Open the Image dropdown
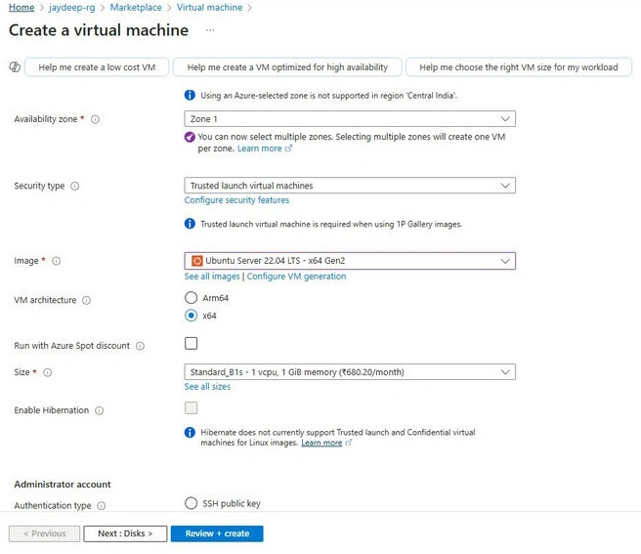The height and width of the screenshot is (554, 641). pyautogui.click(x=350, y=261)
